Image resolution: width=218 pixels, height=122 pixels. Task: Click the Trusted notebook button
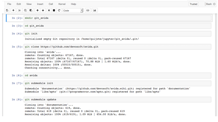pos(193,4)
